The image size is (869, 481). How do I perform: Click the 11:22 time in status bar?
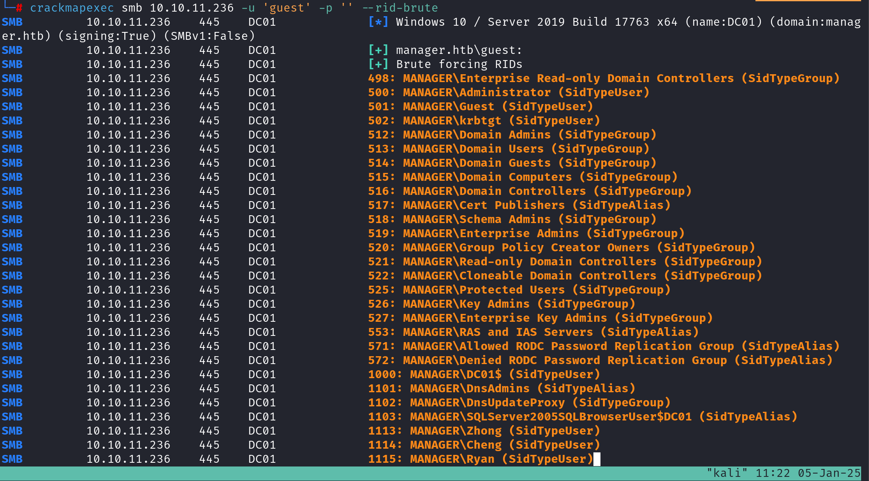(772, 473)
